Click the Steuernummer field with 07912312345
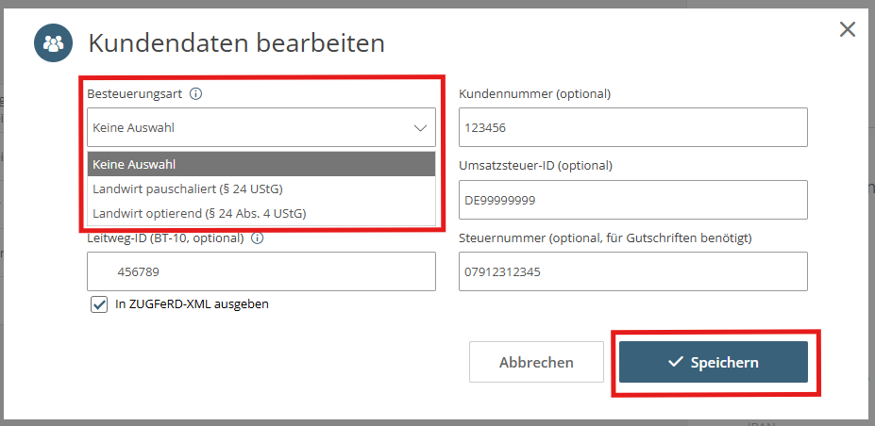875x426 pixels. coord(632,272)
